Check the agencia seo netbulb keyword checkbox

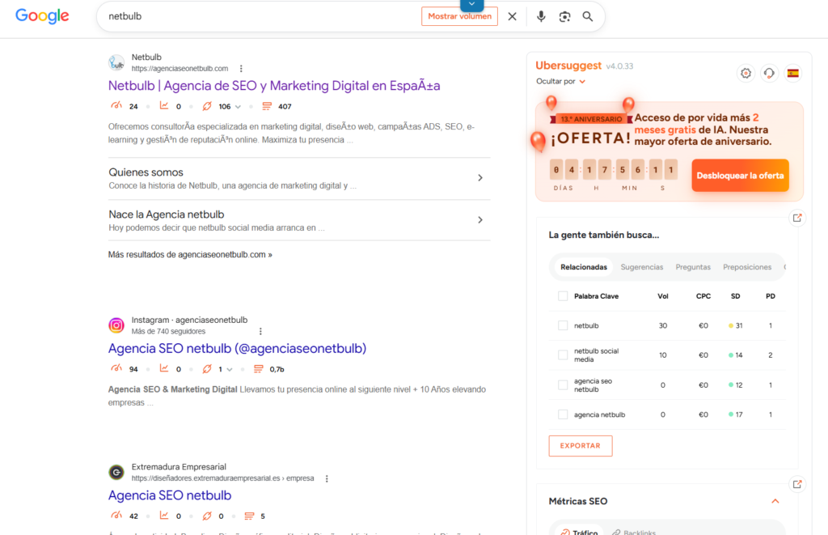563,385
